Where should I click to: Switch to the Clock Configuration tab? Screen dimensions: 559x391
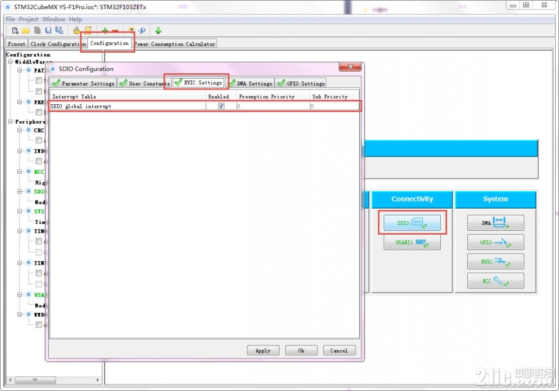point(58,44)
